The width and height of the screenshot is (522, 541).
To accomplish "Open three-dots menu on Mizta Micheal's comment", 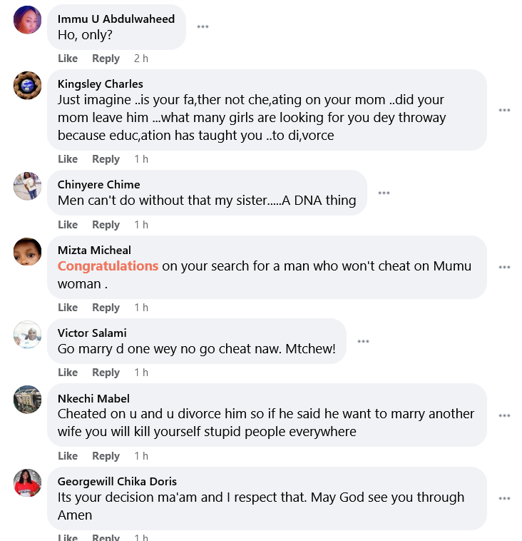I will point(505,267).
